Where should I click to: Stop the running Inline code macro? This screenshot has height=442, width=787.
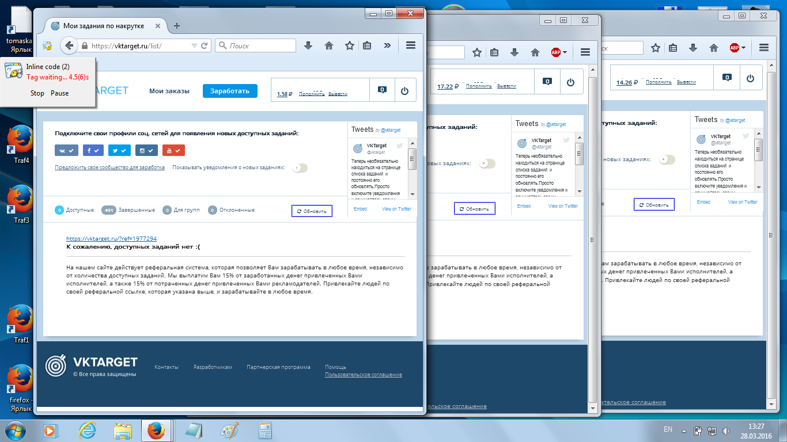point(37,93)
